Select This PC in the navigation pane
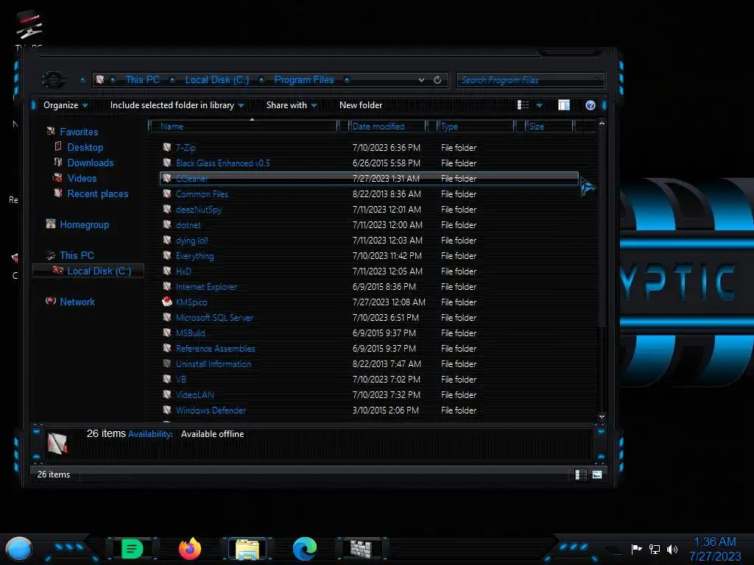This screenshot has height=565, width=754. 77,255
